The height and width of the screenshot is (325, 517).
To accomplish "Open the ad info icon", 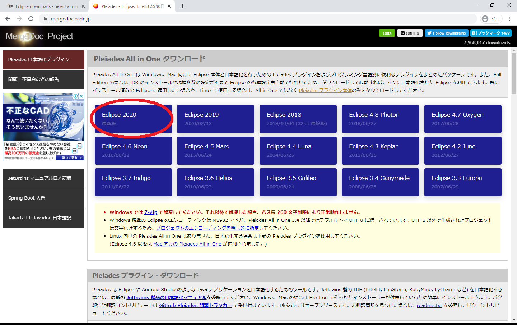I will coord(76,96).
